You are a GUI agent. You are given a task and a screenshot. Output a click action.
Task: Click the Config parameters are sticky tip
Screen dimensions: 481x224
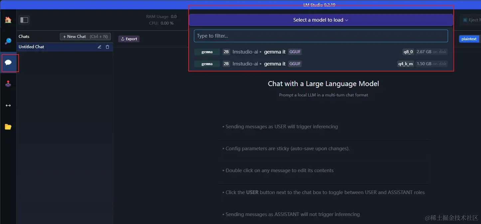coord(286,149)
